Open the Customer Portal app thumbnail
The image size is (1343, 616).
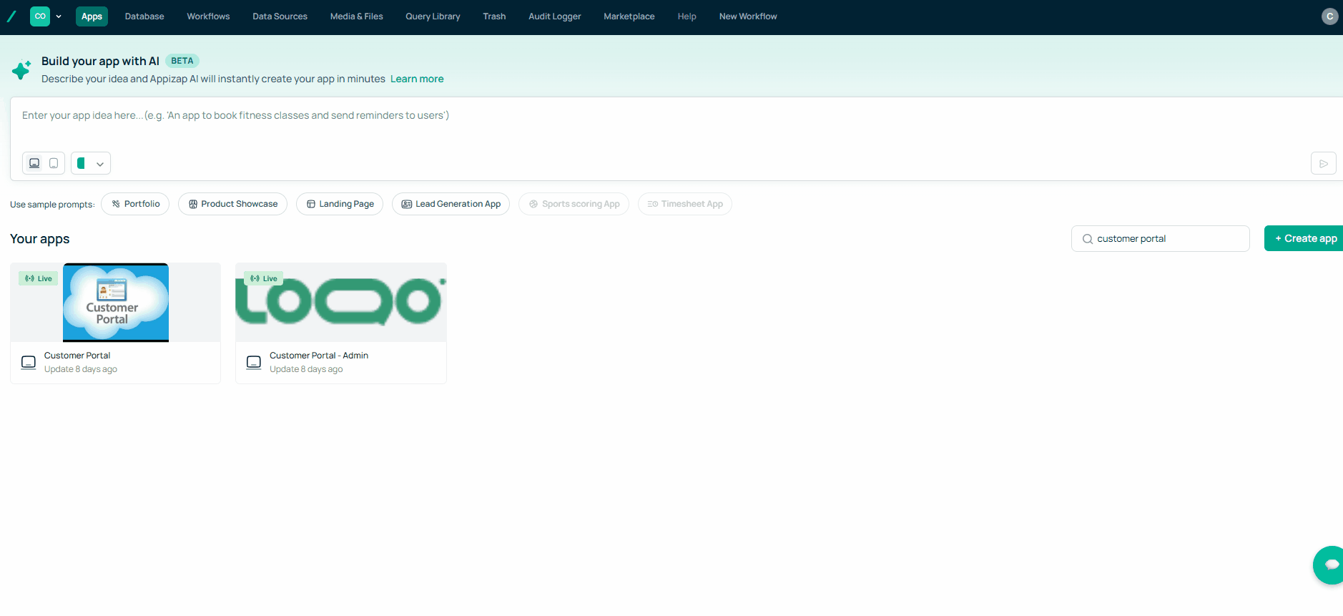point(116,303)
